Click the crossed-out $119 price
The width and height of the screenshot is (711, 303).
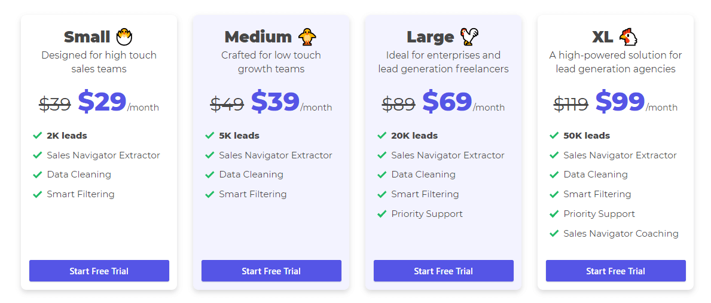pyautogui.click(x=571, y=105)
